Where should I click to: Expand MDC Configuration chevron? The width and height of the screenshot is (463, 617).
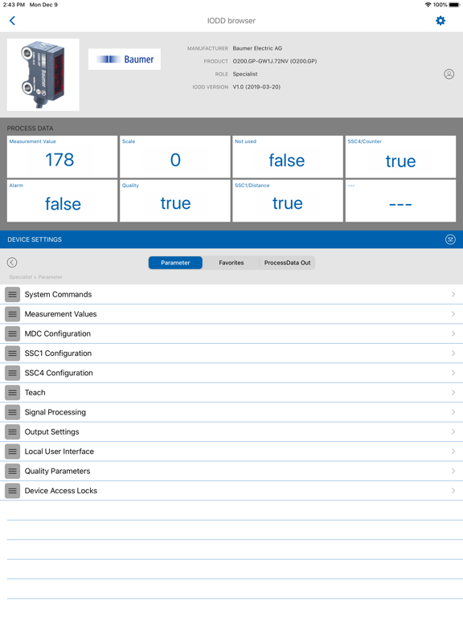point(453,333)
